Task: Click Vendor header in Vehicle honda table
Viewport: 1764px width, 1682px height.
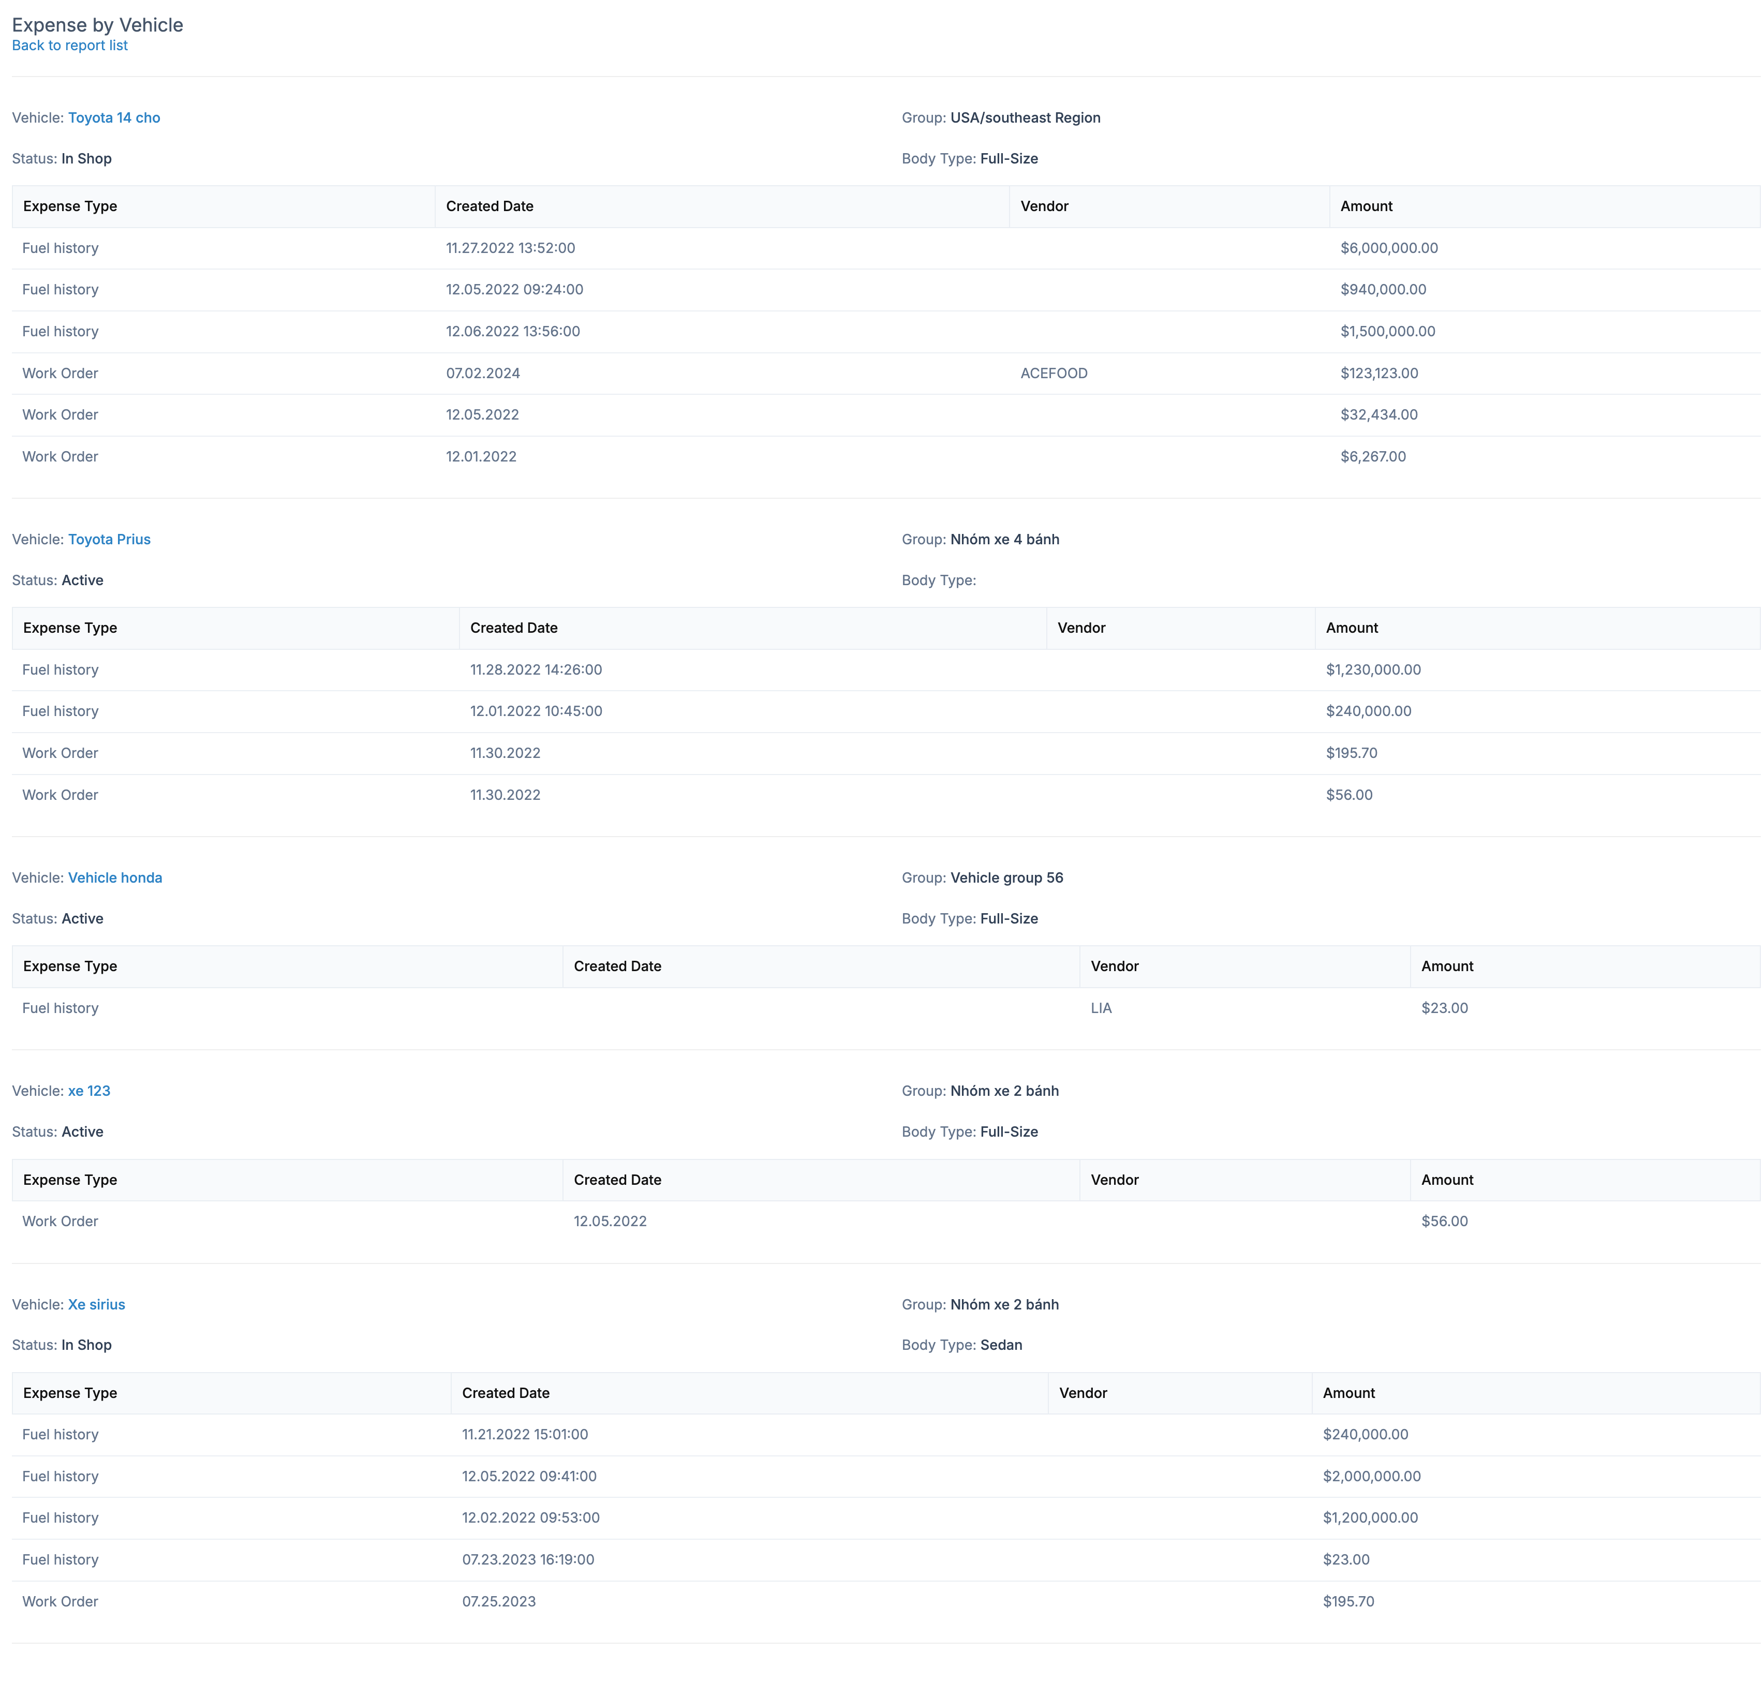Action: coord(1114,966)
